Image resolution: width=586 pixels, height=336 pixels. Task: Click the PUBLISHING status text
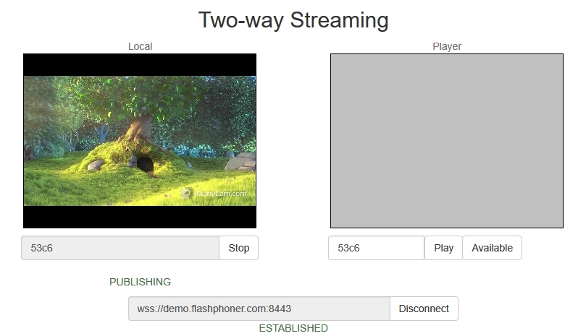[x=140, y=282]
